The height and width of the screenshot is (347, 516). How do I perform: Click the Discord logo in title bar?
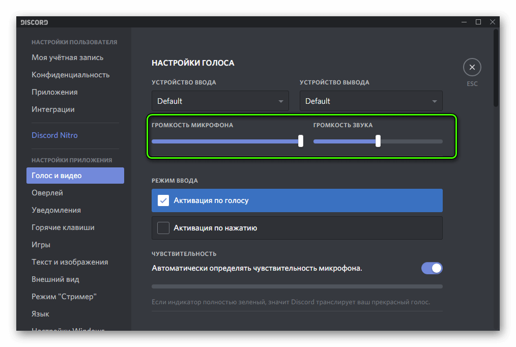coord(34,22)
